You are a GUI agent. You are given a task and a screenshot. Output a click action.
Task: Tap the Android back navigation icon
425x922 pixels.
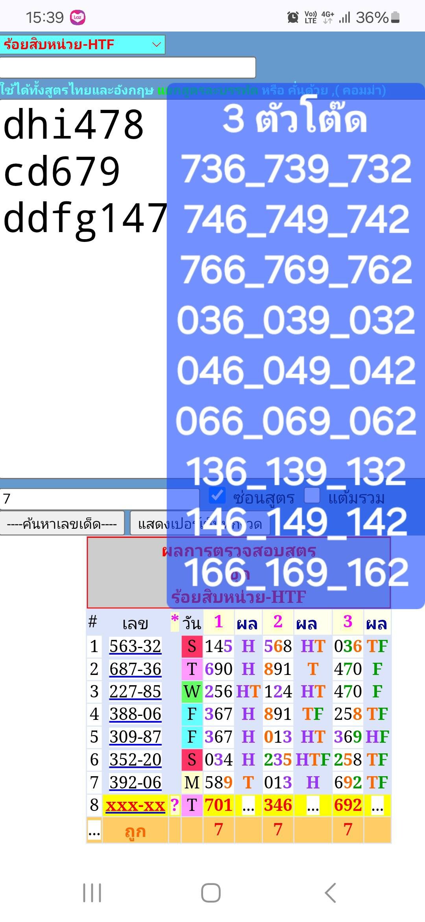click(x=331, y=893)
